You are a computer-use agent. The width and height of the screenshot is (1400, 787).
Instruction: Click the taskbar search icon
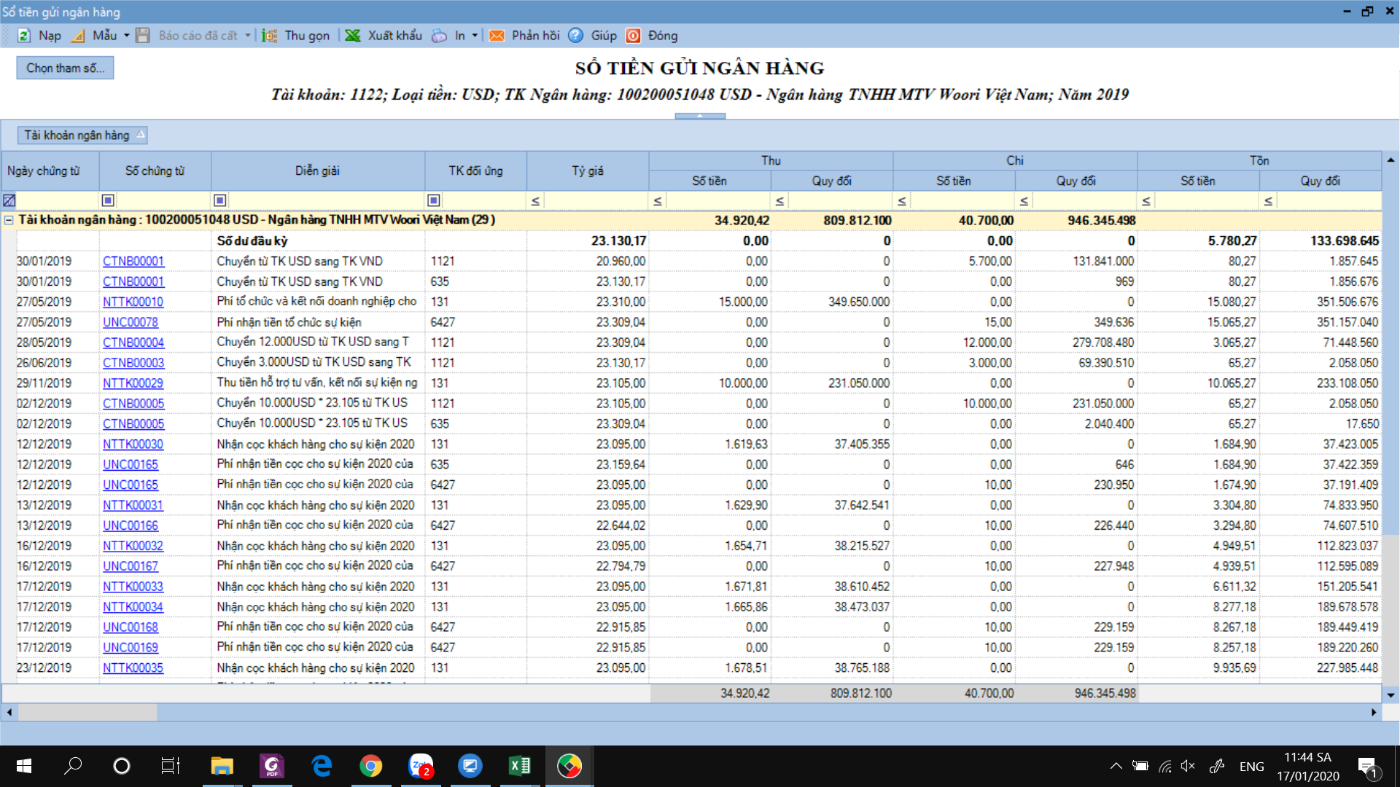[73, 766]
